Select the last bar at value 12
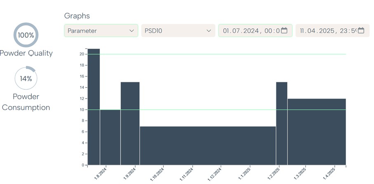Image resolution: width=374 pixels, height=184 pixels. [x=316, y=131]
